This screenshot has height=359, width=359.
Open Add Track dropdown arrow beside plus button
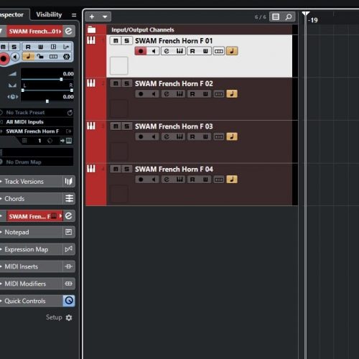(x=105, y=17)
